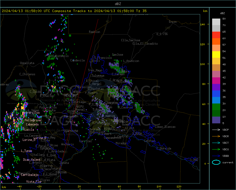236x190 pixels.
Task: Click the Tulumaya label
Action: (98, 76)
